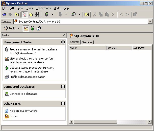This screenshot has height=131, width=154.
Task: Close the Tasks pane
Action: pos(64,35)
